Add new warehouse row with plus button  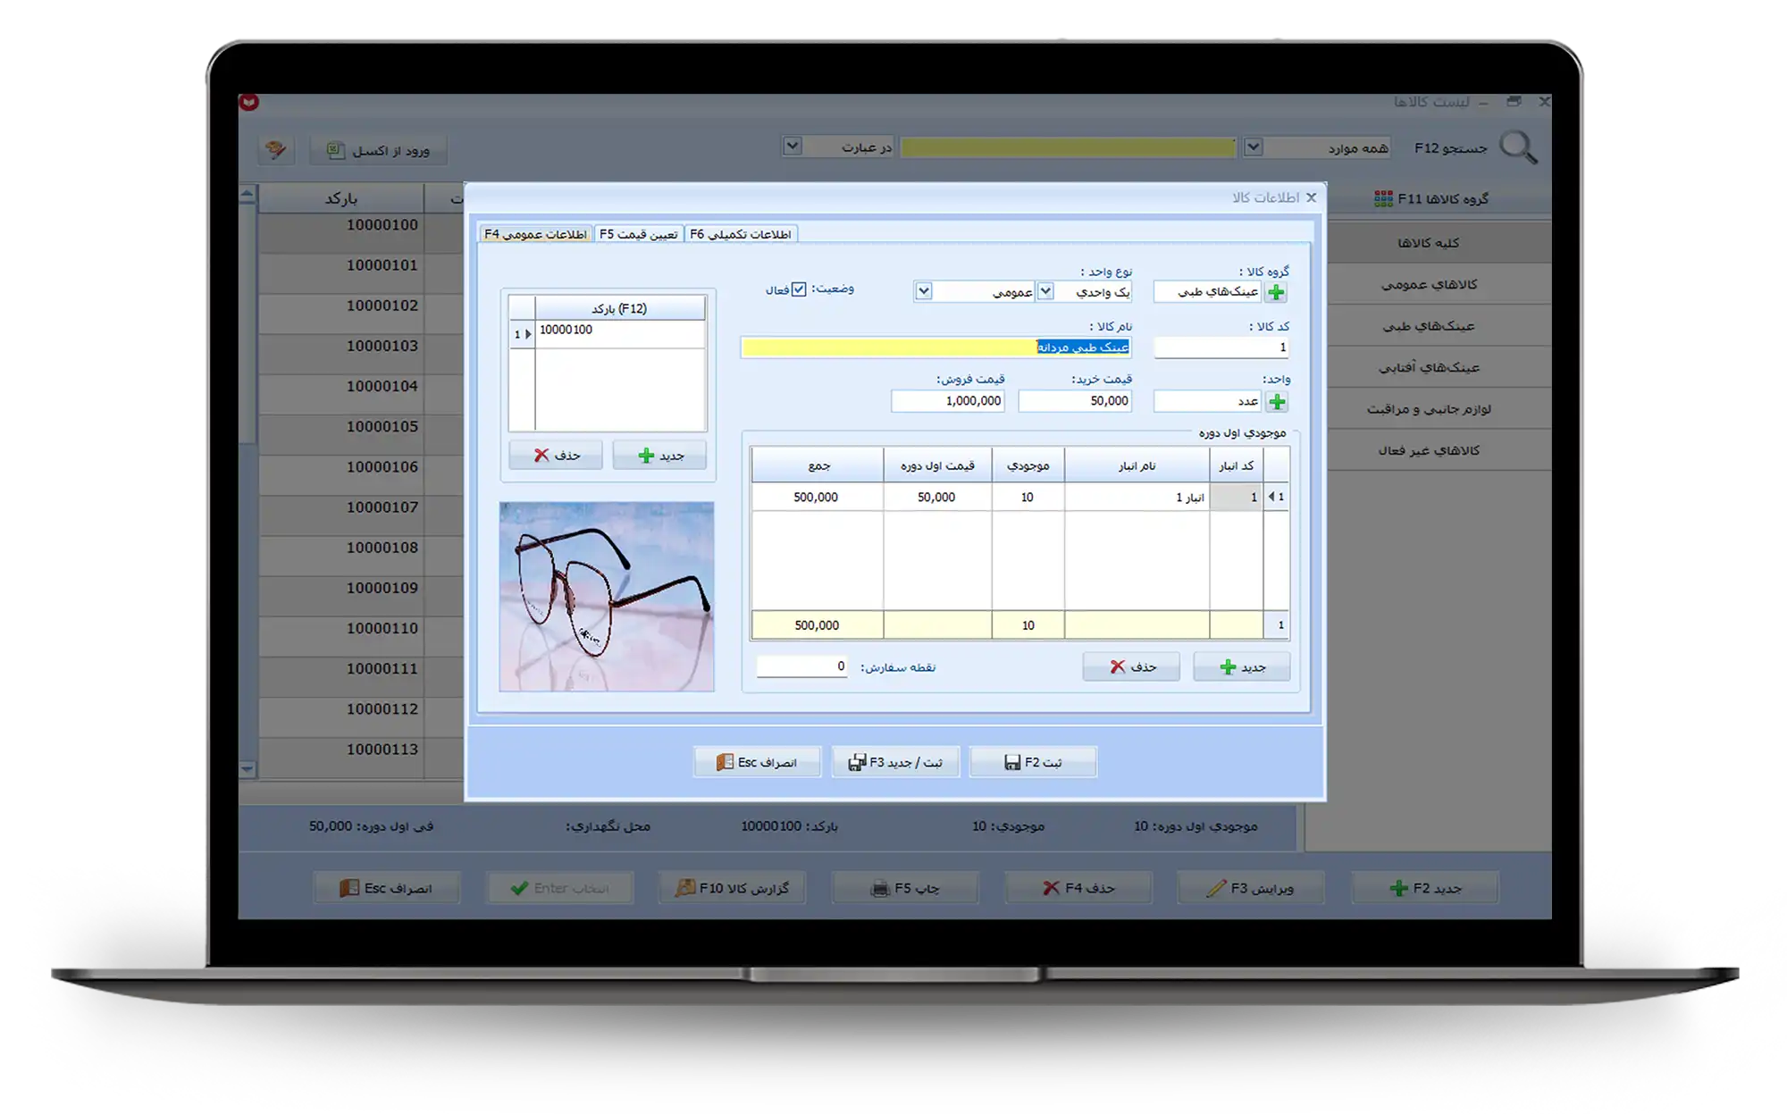pos(1241,667)
